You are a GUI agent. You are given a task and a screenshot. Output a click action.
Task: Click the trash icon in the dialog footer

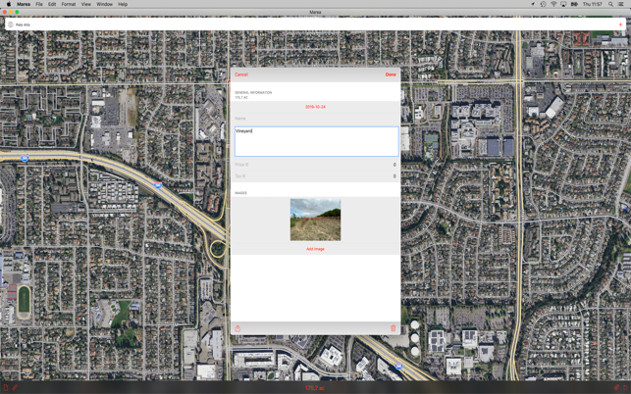coord(394,328)
